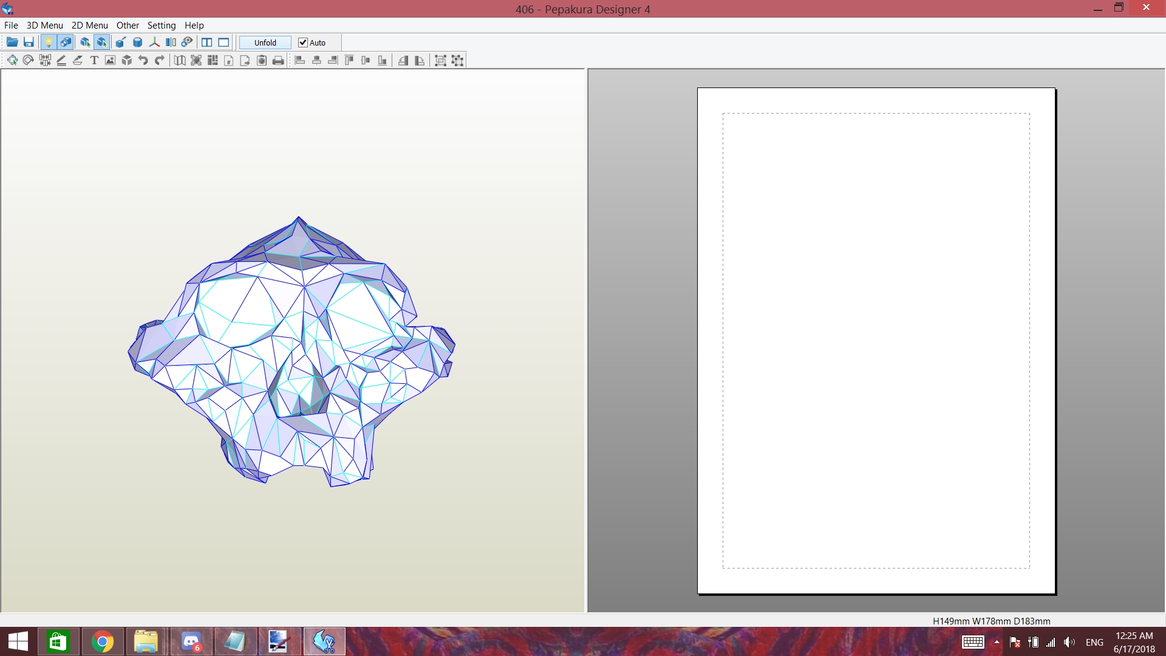Rotate selected parts counterclockwise
This screenshot has width=1166, height=656.
403,60
